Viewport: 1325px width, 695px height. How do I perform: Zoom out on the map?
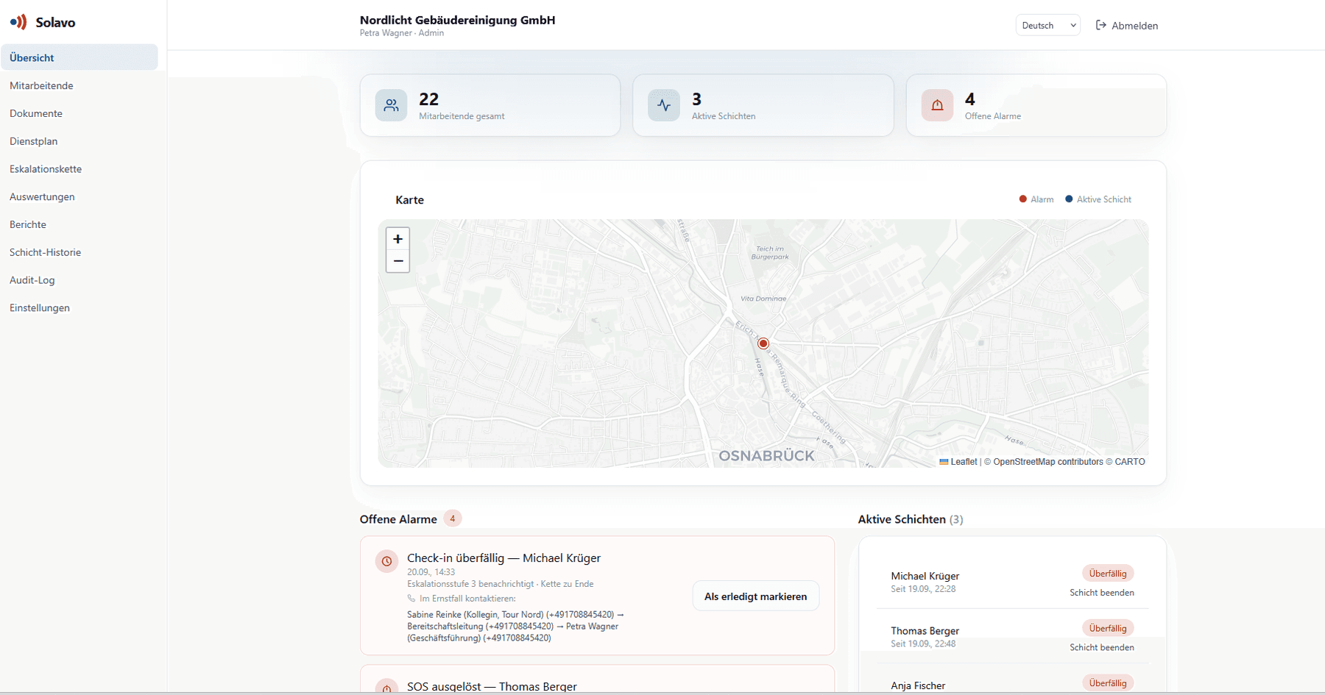click(x=397, y=261)
